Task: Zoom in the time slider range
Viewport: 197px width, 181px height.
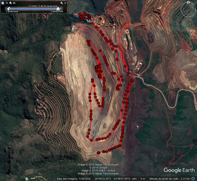Action: click(x=10, y=3)
